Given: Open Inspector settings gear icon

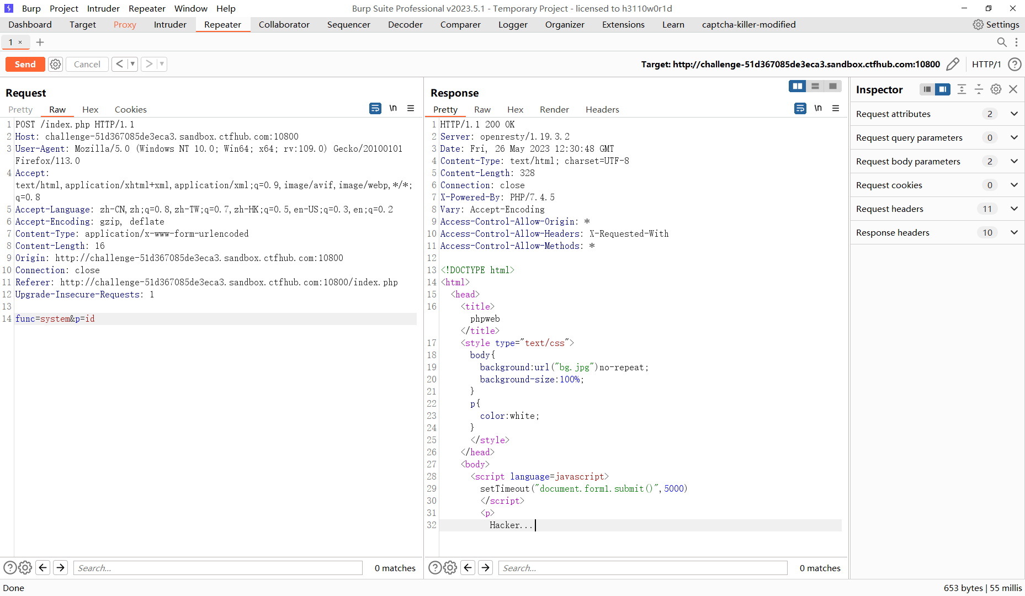Looking at the screenshot, I should pyautogui.click(x=996, y=89).
